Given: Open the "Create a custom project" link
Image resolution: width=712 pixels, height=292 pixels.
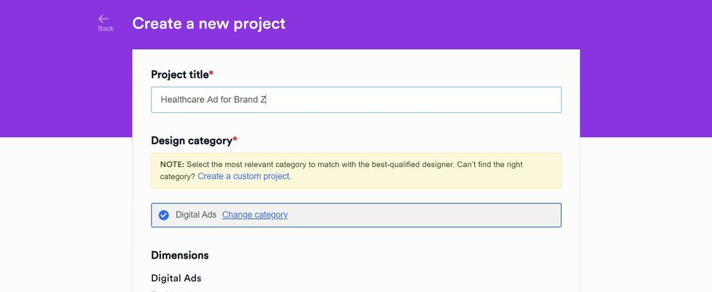Looking at the screenshot, I should 244,176.
